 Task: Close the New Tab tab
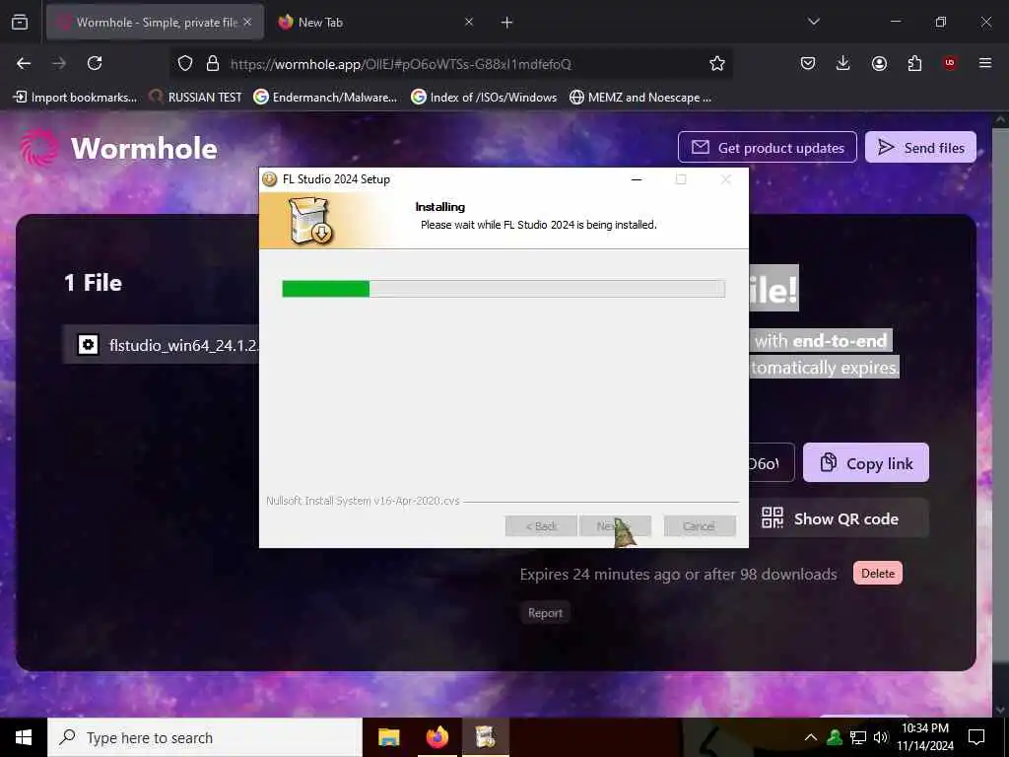(468, 22)
